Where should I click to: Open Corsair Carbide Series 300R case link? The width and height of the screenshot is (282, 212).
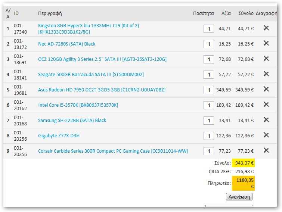(113, 151)
